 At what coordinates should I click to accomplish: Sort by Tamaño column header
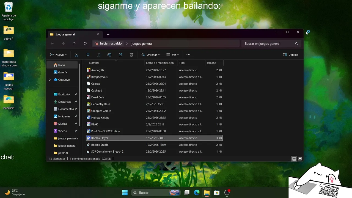click(215, 63)
